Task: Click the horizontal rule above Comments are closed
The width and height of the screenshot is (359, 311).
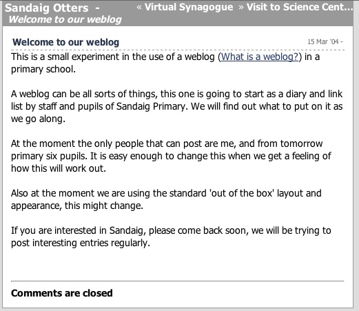Action: point(177,281)
